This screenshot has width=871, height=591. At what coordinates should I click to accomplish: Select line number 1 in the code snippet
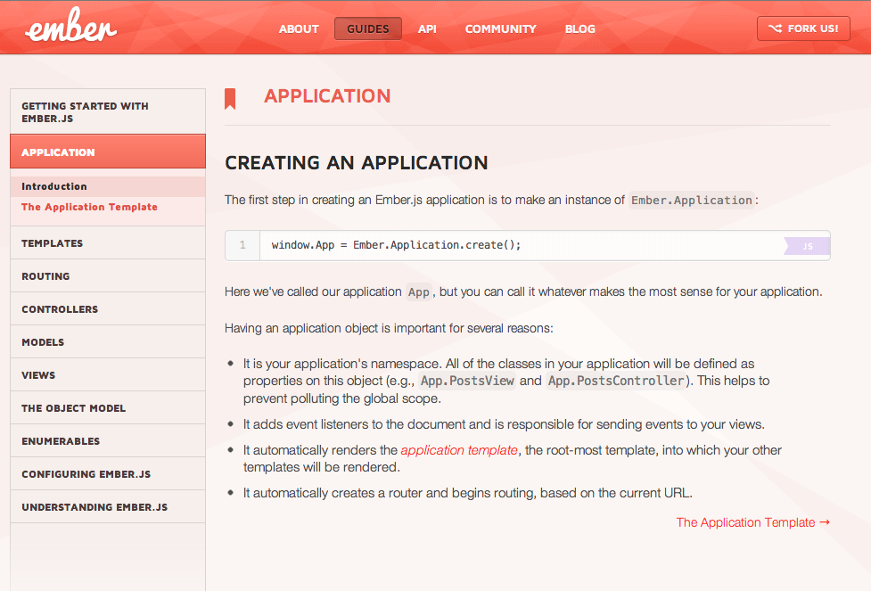[x=242, y=244]
